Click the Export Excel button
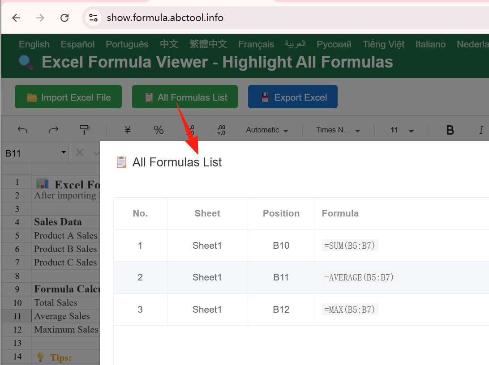Image resolution: width=489 pixels, height=365 pixels. click(x=292, y=96)
